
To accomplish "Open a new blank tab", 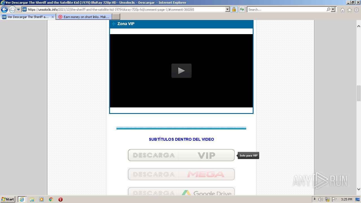I will click(x=116, y=17).
